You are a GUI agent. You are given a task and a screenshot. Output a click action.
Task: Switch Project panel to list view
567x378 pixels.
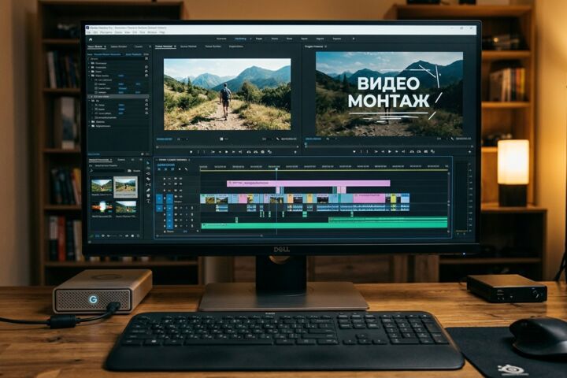coord(91,235)
